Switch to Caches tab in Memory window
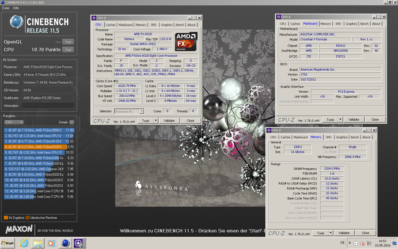Image resolution: width=398 pixels, height=249 pixels. tap(286, 137)
